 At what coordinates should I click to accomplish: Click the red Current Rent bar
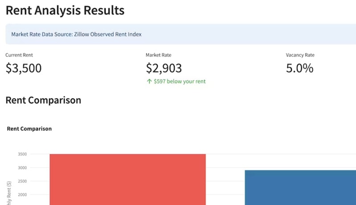[127, 179]
